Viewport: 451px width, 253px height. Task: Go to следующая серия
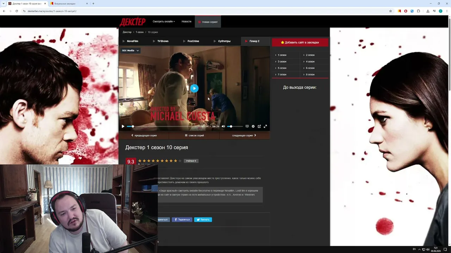tap(245, 135)
